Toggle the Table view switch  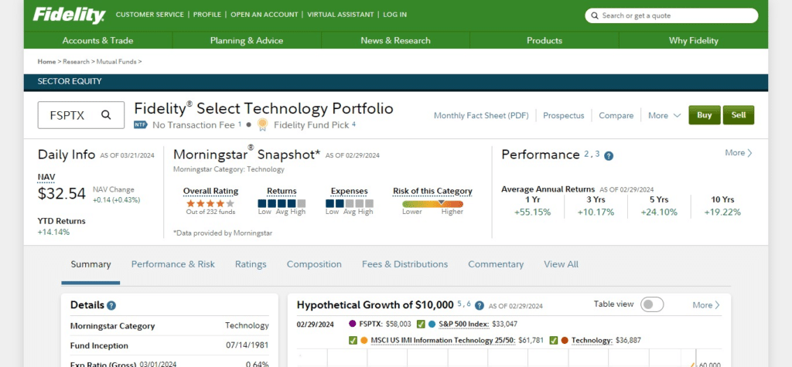[x=651, y=304]
